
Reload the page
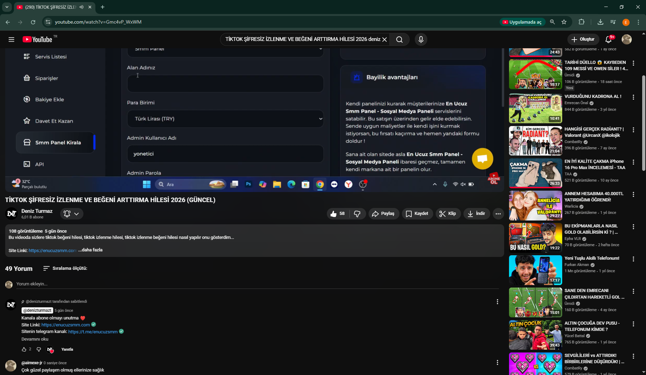click(33, 22)
